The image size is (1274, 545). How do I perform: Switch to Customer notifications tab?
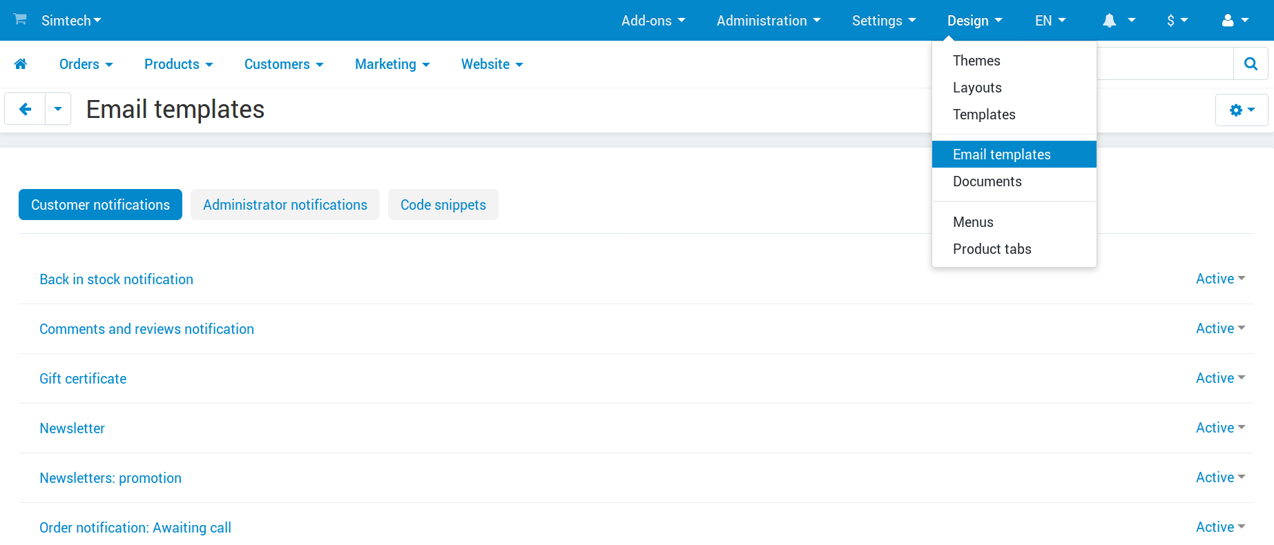click(100, 205)
